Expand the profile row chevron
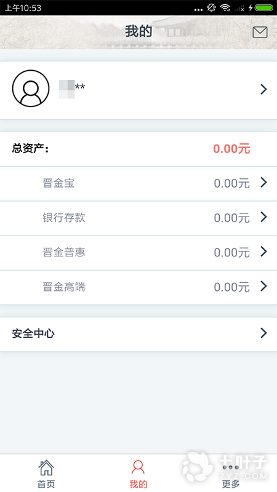The width and height of the screenshot is (277, 492). click(263, 89)
